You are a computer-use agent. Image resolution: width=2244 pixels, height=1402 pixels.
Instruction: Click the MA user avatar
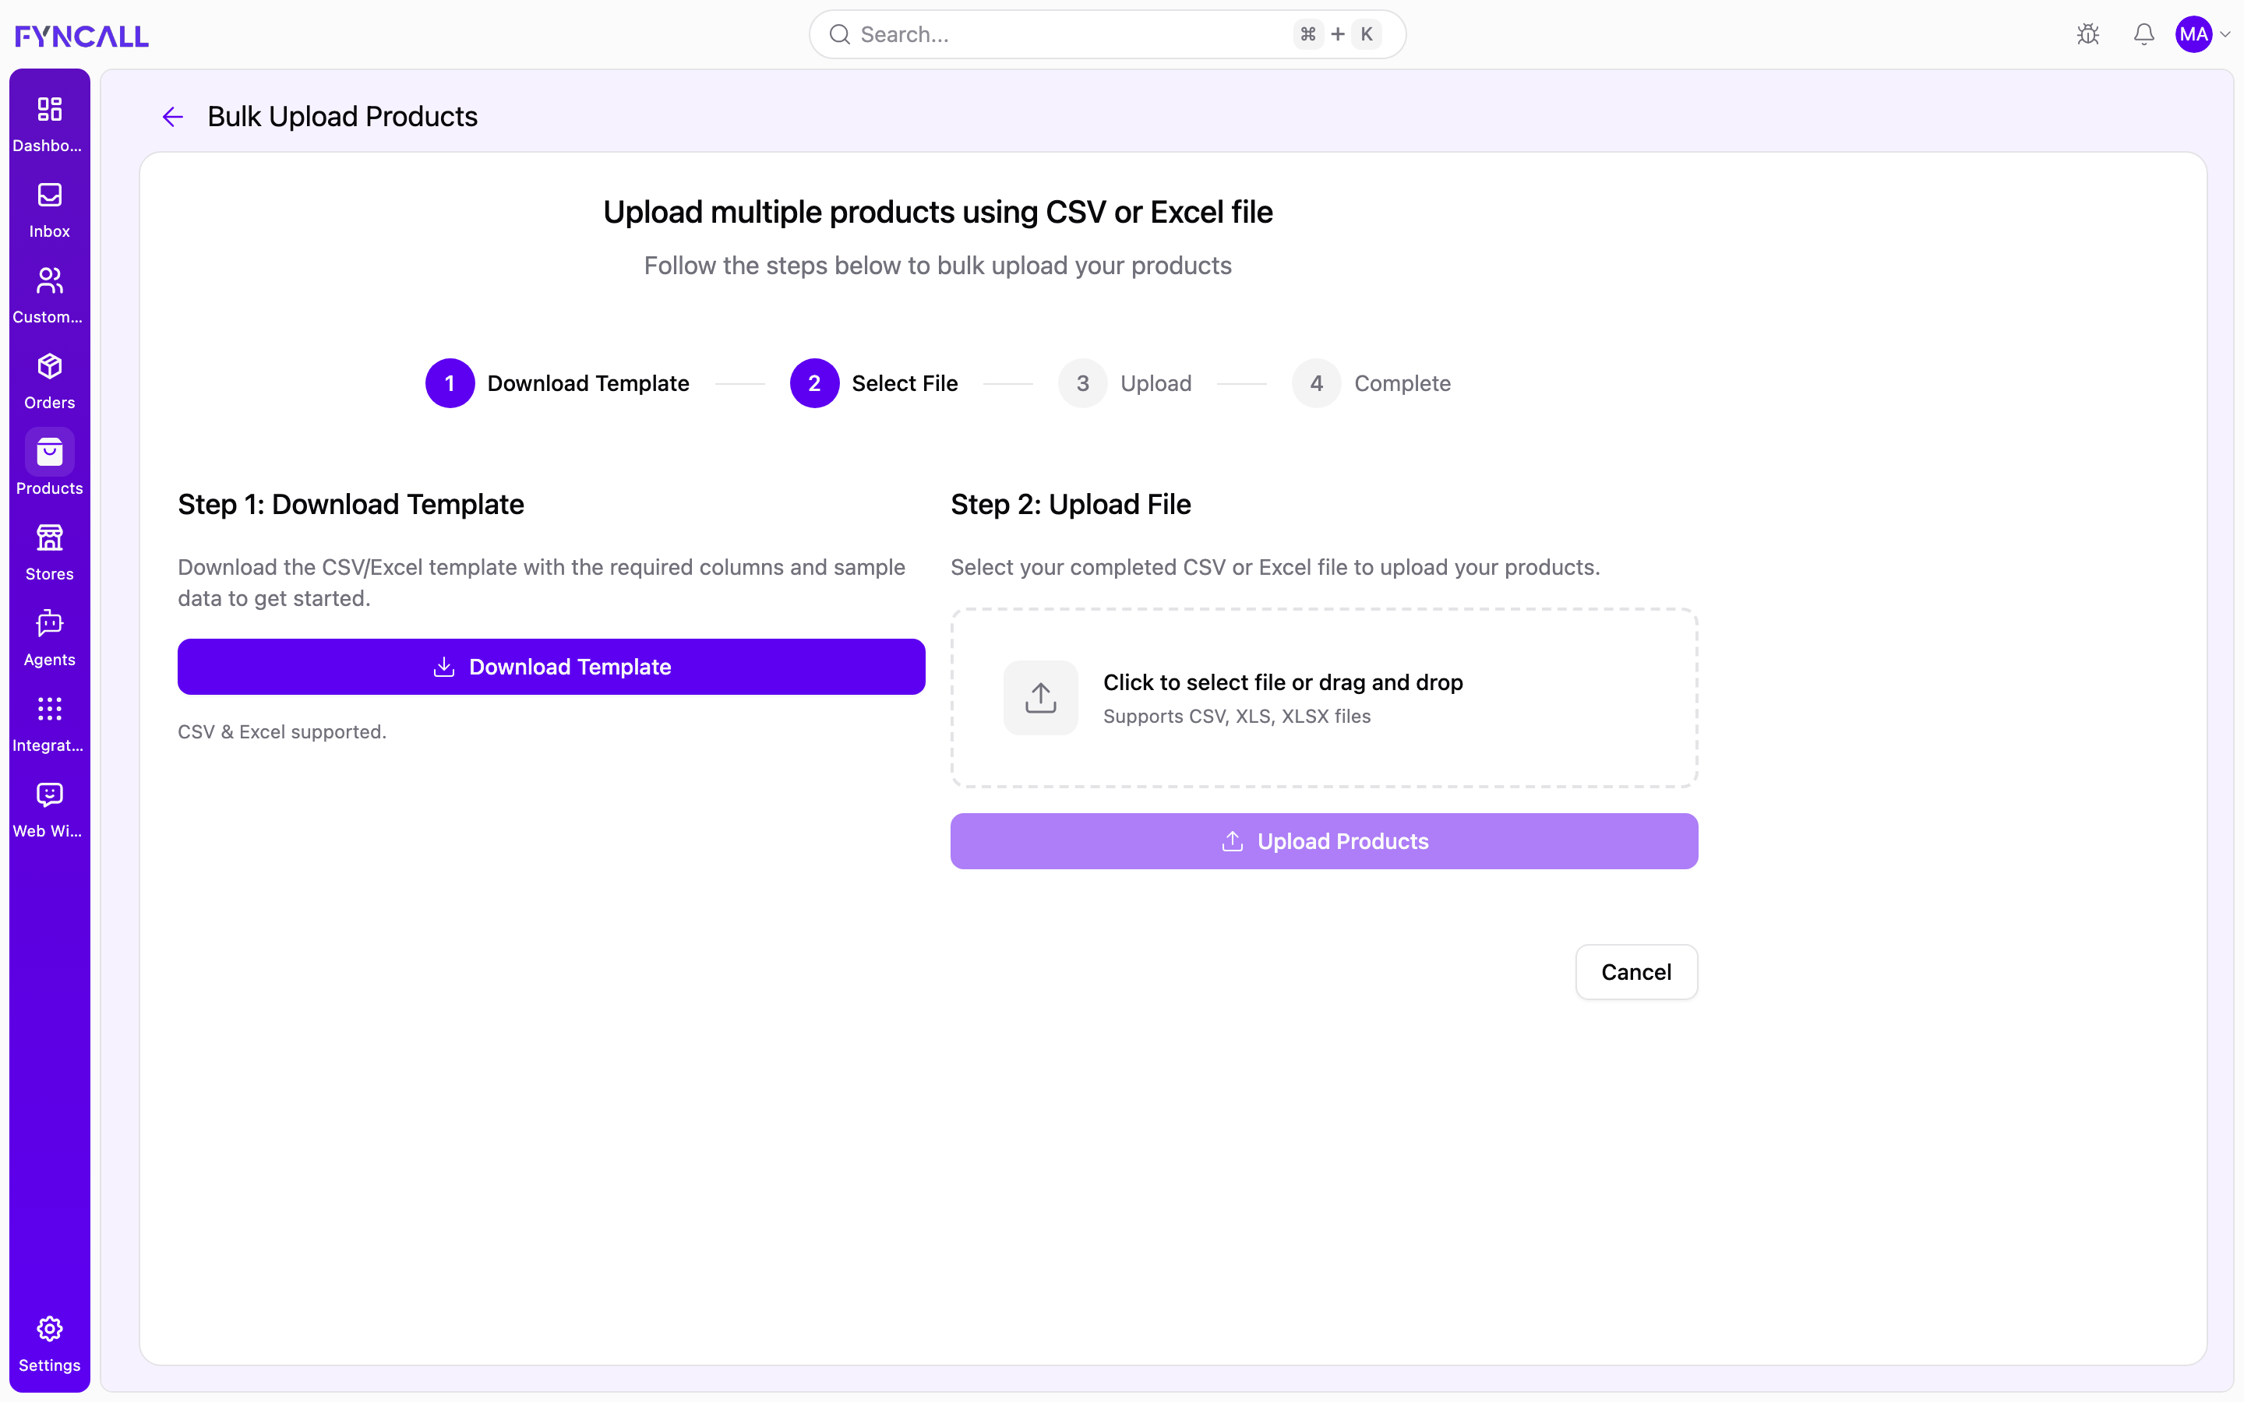coord(2194,34)
